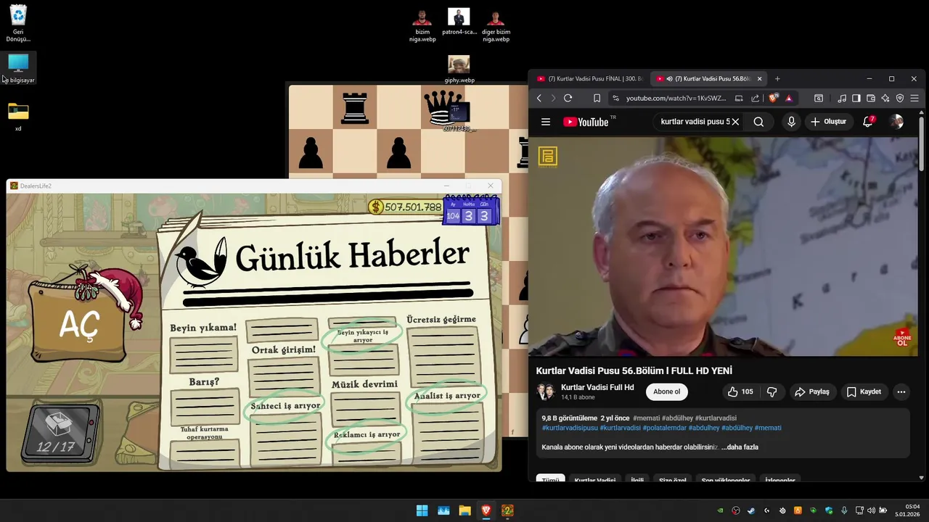Select the Reklamcı iş arıyor ad

367,434
